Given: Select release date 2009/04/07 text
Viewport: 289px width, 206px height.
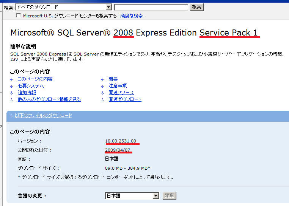Looking at the screenshot, I should click(118, 150).
